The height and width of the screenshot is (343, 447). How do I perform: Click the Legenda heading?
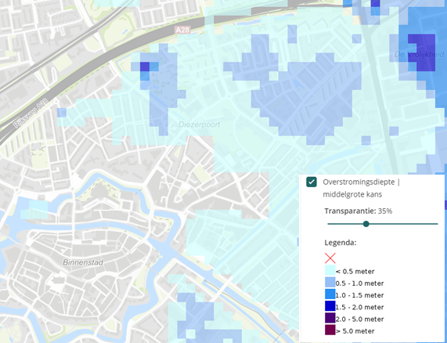[341, 243]
